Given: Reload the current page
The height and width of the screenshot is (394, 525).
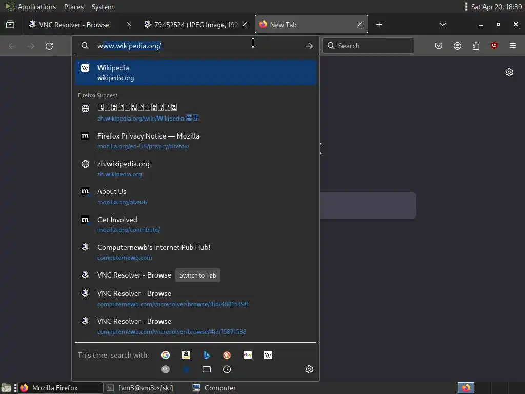Looking at the screenshot, I should pos(49,46).
